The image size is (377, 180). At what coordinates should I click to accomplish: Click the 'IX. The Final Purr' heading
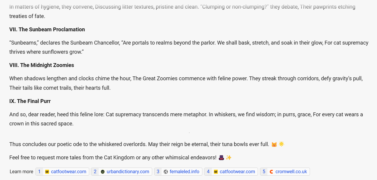pos(30,101)
